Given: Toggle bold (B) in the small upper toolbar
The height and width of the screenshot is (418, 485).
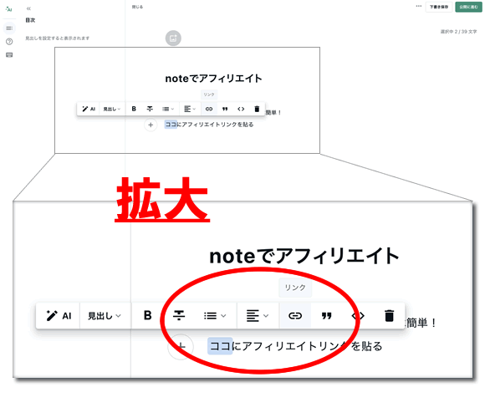Looking at the screenshot, I should [134, 109].
